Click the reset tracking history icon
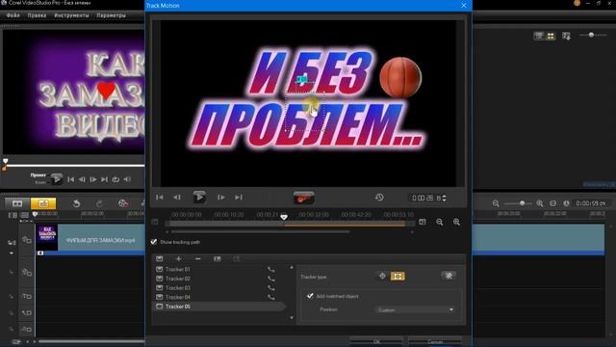616x347 pixels. click(379, 197)
